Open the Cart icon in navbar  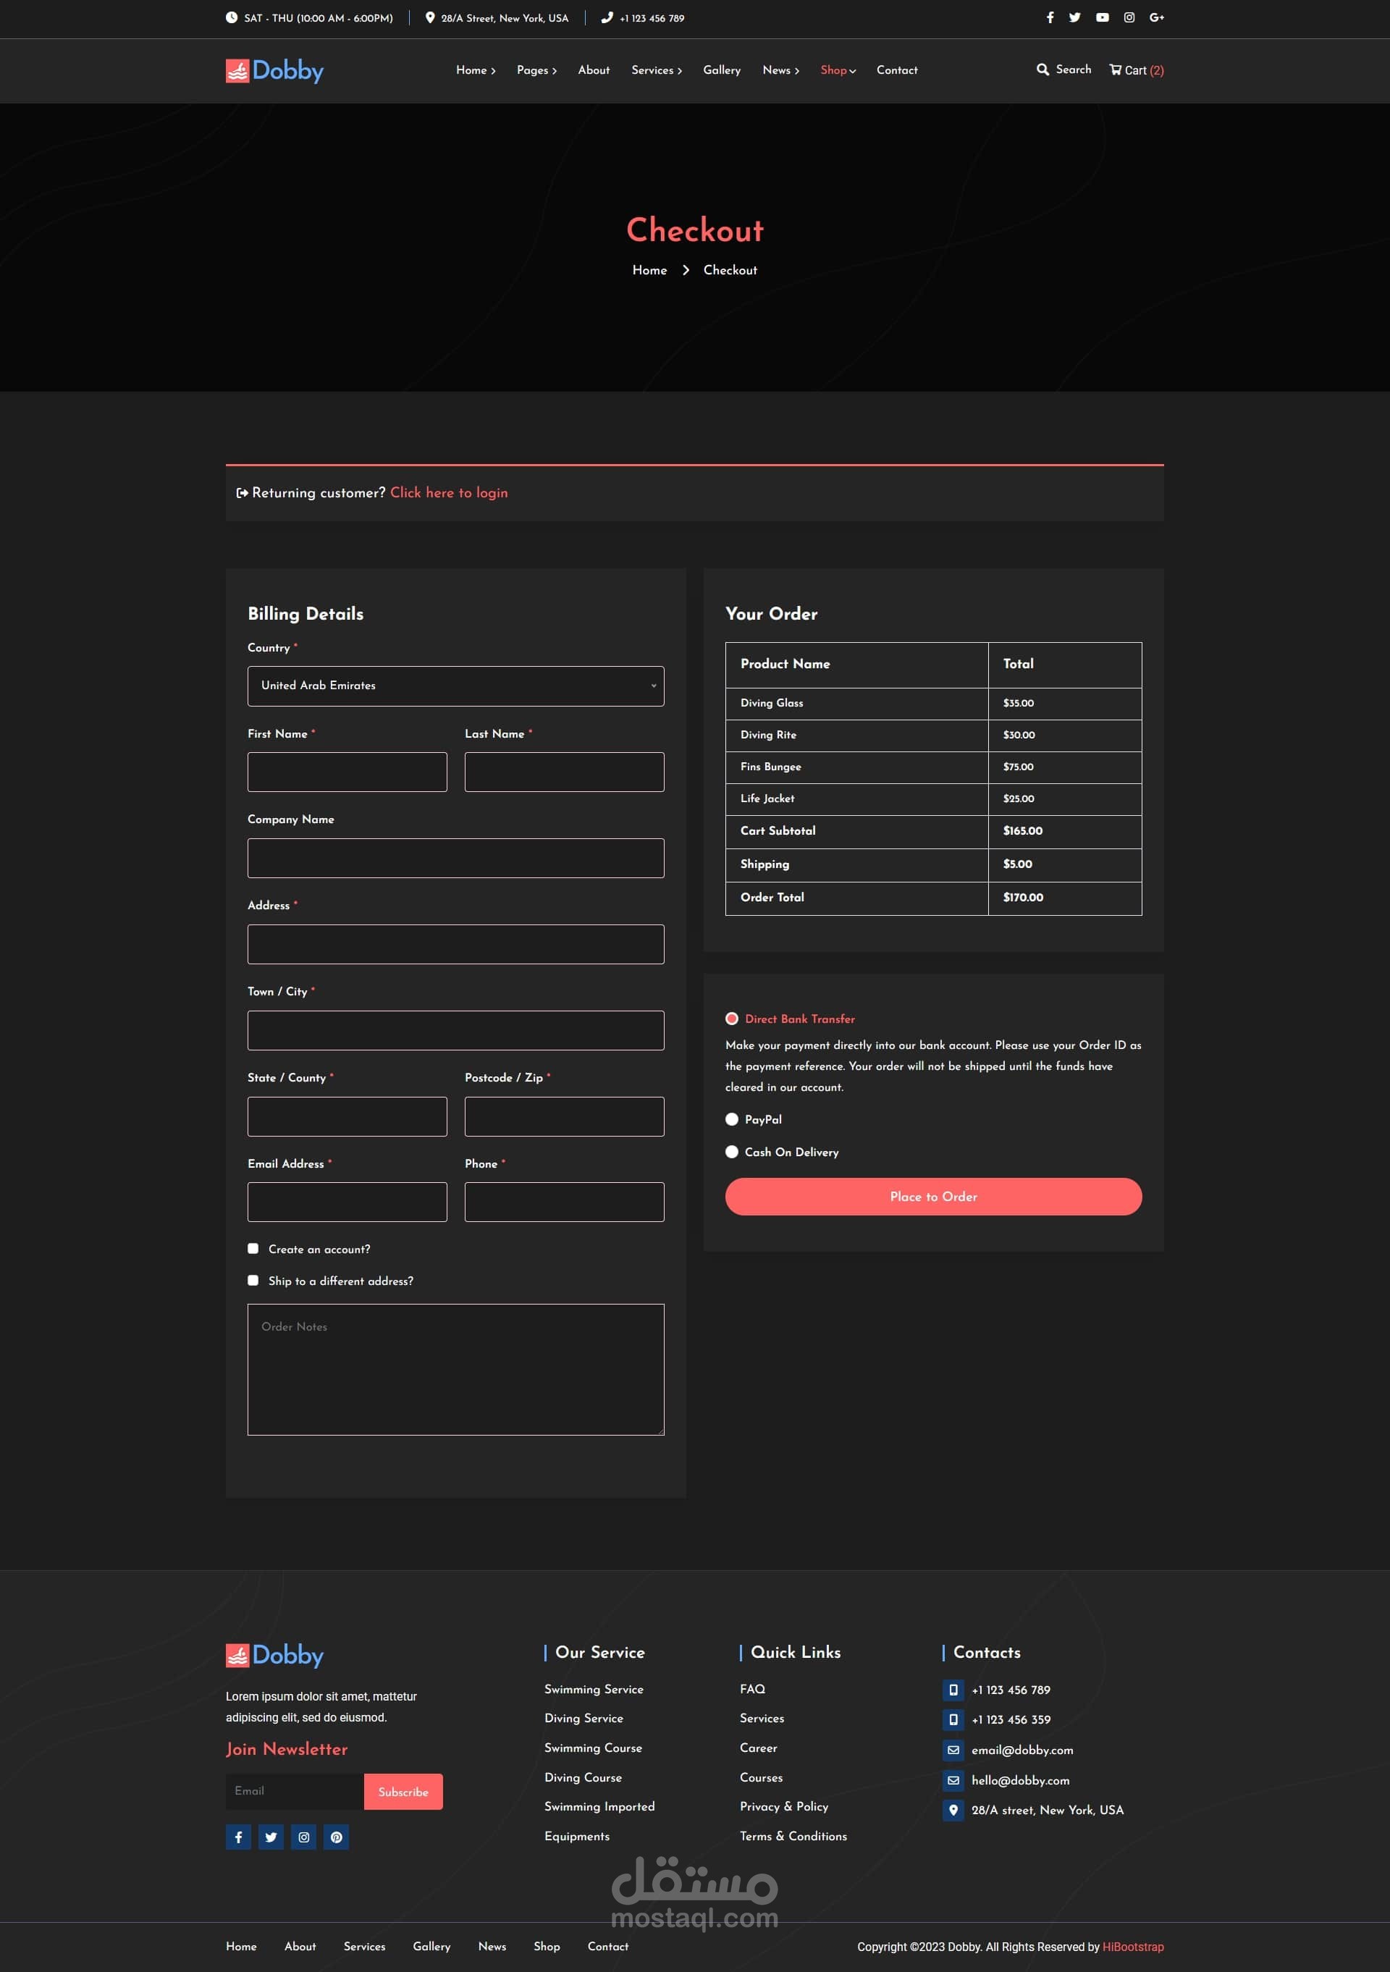[1115, 69]
